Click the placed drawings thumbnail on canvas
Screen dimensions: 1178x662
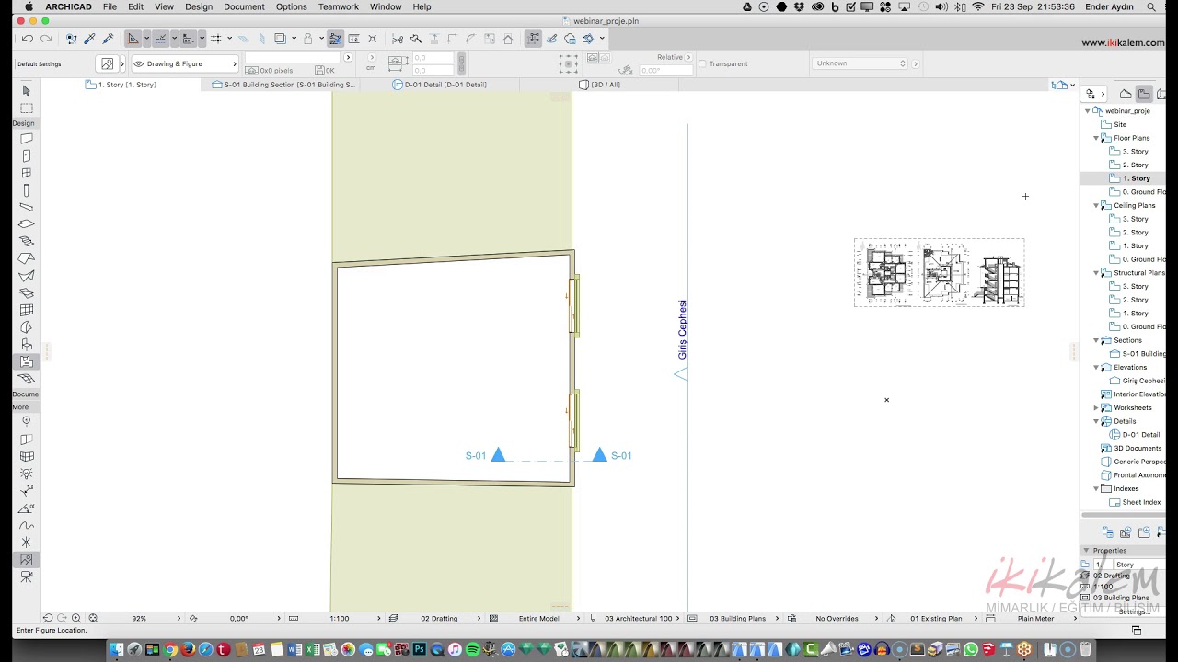939,272
